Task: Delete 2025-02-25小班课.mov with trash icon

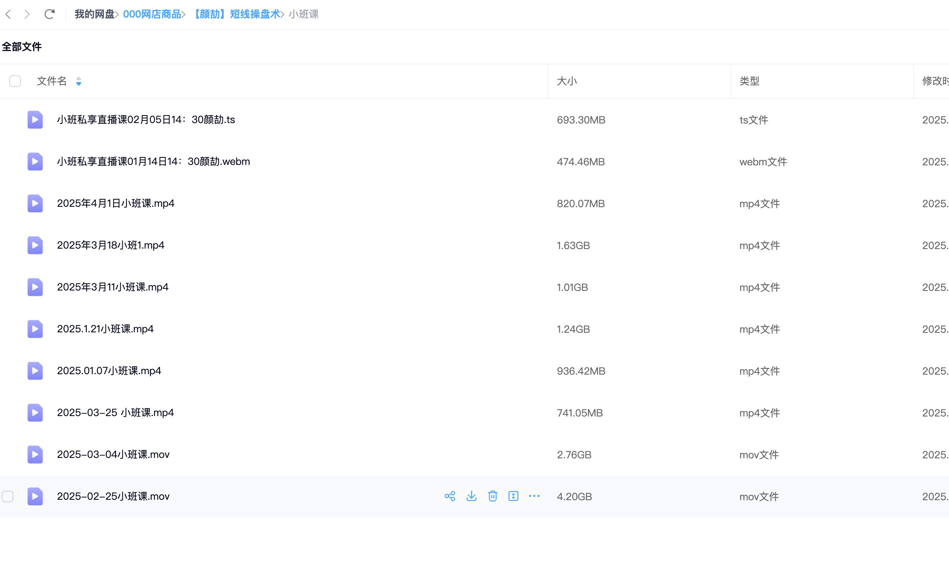Action: pyautogui.click(x=493, y=496)
